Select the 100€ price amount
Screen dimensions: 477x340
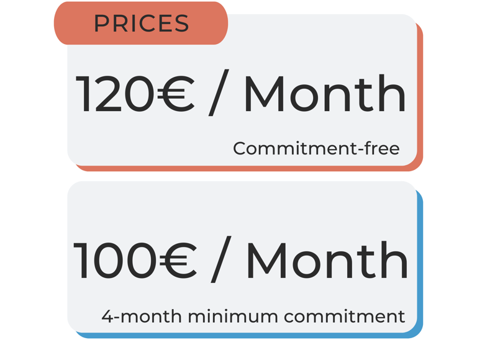coord(135,261)
